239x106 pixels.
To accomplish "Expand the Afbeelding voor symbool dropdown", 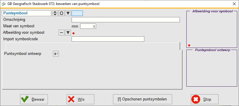I will (68, 33).
